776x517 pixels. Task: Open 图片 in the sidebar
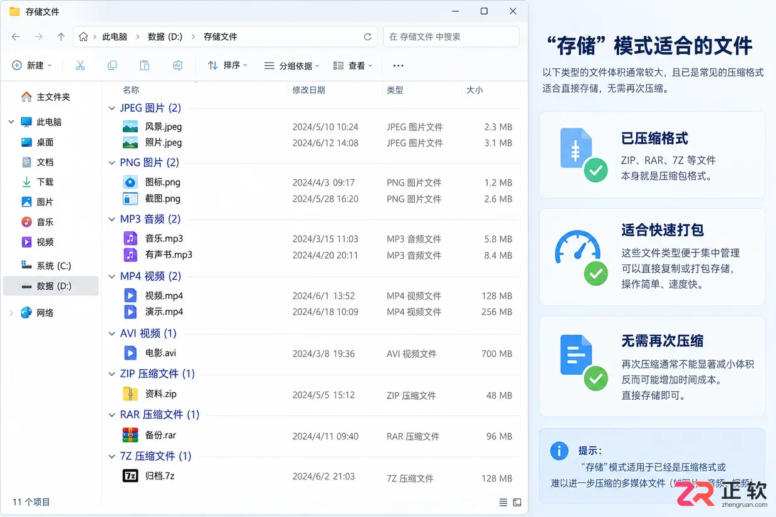pos(38,202)
